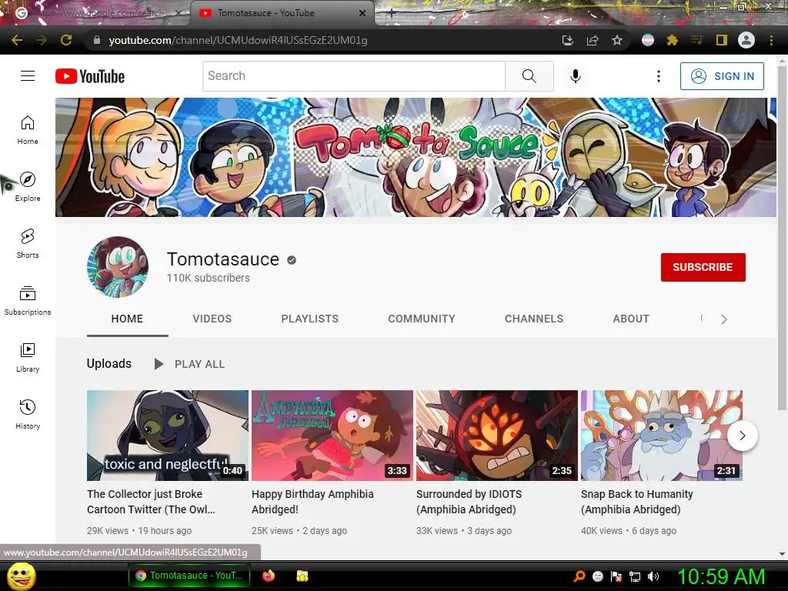Open Shorts in the sidebar
The image size is (788, 591).
click(28, 244)
